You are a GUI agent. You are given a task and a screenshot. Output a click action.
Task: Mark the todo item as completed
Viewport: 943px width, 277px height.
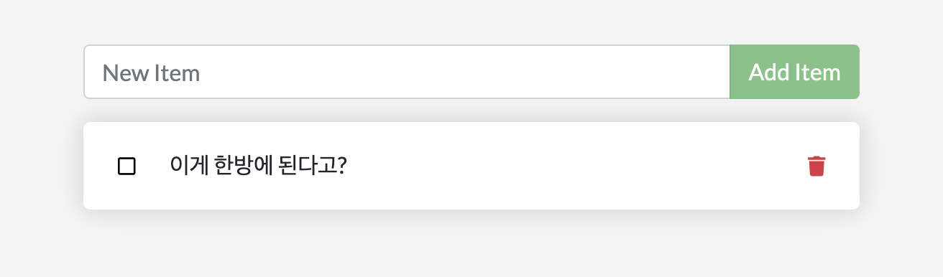pos(126,166)
